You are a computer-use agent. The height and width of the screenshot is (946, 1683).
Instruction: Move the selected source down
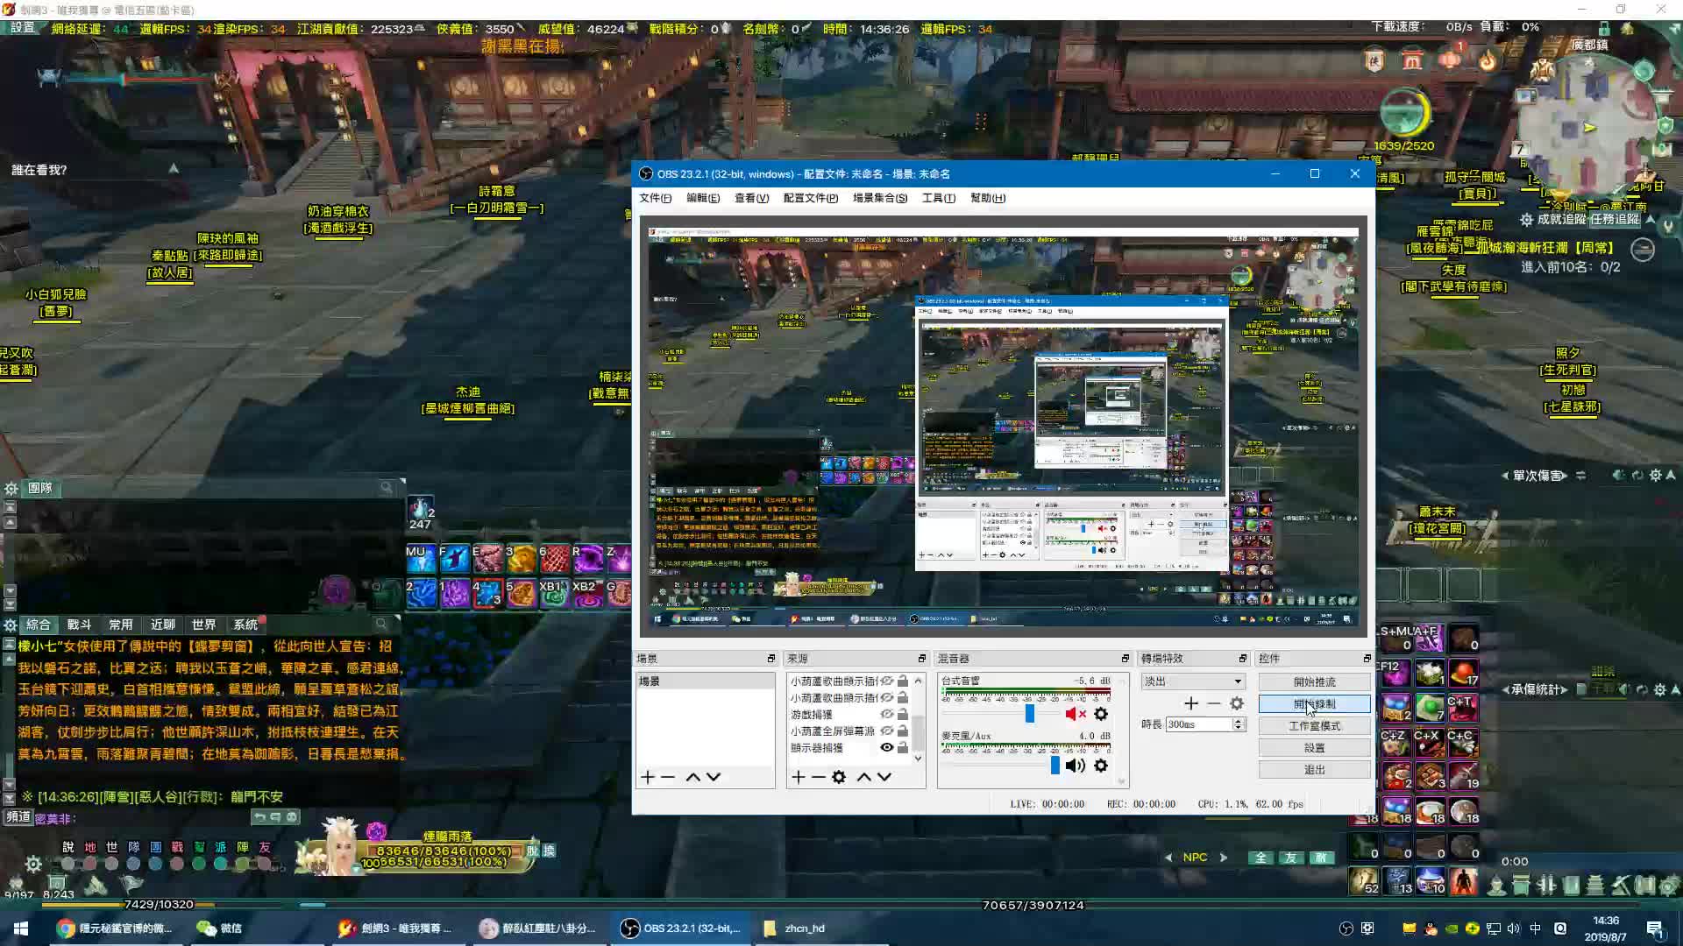[x=884, y=777]
